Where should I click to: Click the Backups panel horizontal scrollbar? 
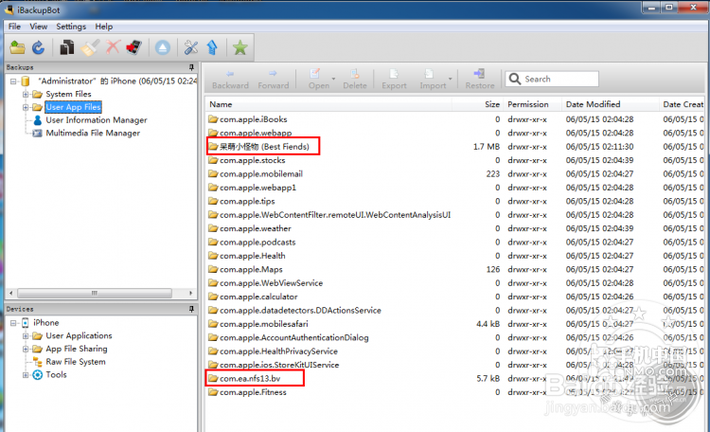click(x=94, y=293)
